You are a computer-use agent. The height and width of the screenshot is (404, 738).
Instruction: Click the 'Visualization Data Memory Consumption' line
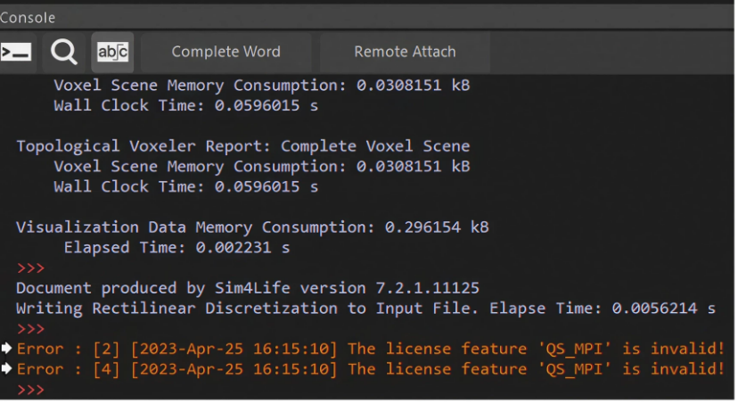pyautogui.click(x=252, y=227)
